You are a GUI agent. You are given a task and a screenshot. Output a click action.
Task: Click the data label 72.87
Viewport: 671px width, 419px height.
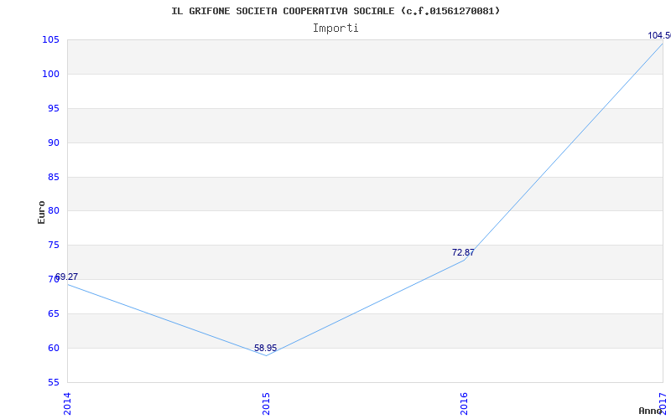(463, 252)
